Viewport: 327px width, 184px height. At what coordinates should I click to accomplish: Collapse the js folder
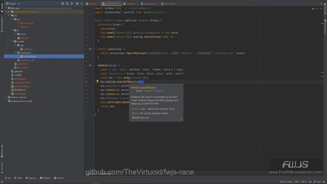pyautogui.click(x=12, y=31)
